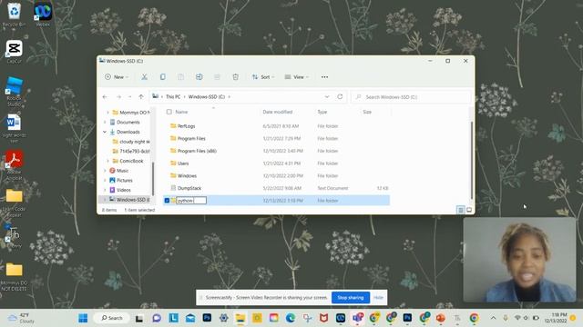Open the Recent locations dropdown arrow

(x=129, y=97)
